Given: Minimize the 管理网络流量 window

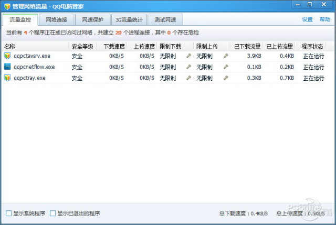Looking at the screenshot, I should click(298, 5).
